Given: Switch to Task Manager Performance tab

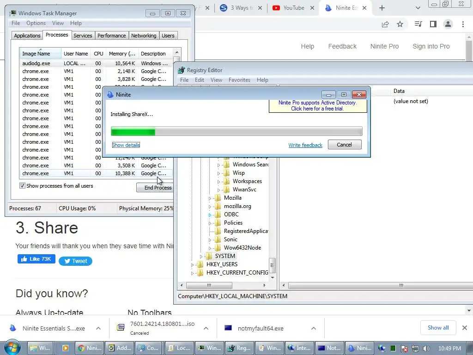Looking at the screenshot, I should (x=111, y=36).
